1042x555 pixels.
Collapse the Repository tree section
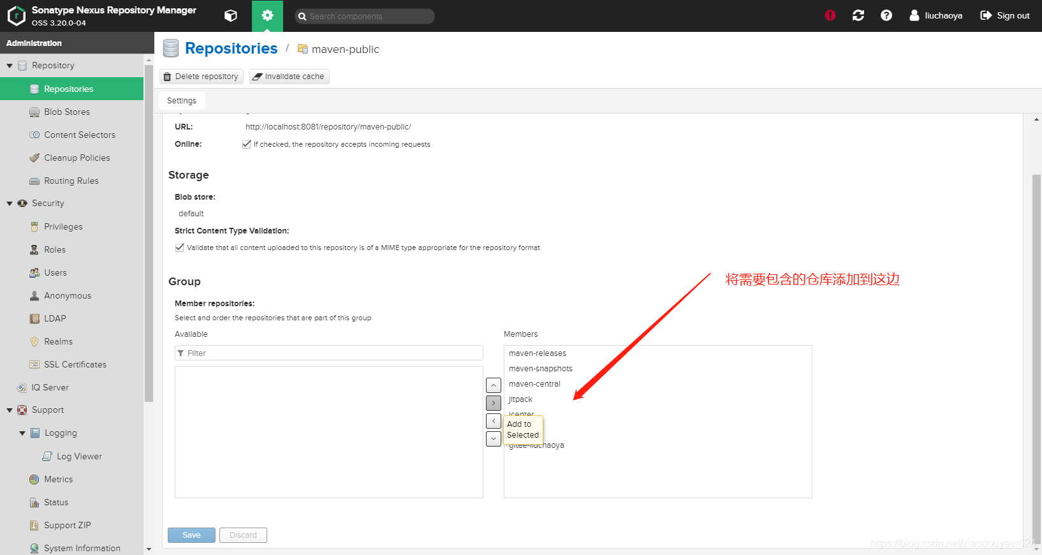pyautogui.click(x=10, y=66)
